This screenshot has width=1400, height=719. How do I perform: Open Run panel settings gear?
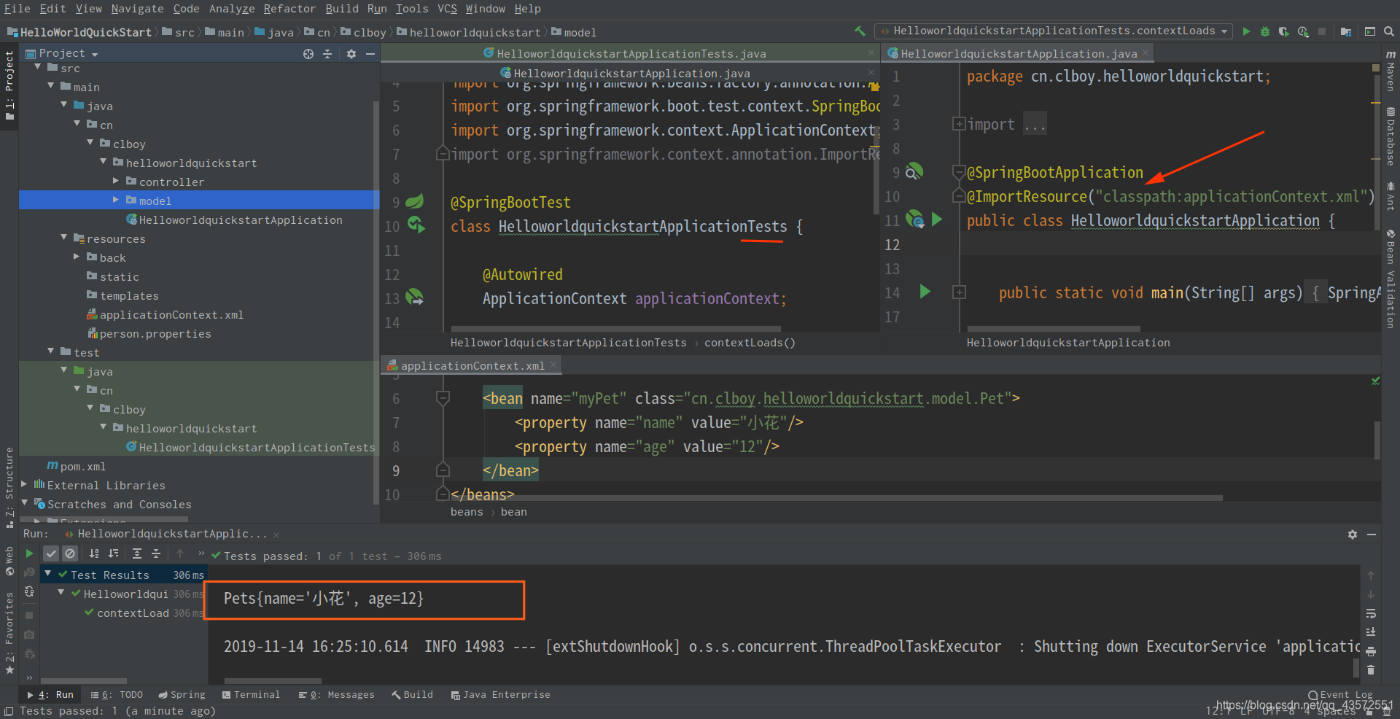tap(1353, 535)
